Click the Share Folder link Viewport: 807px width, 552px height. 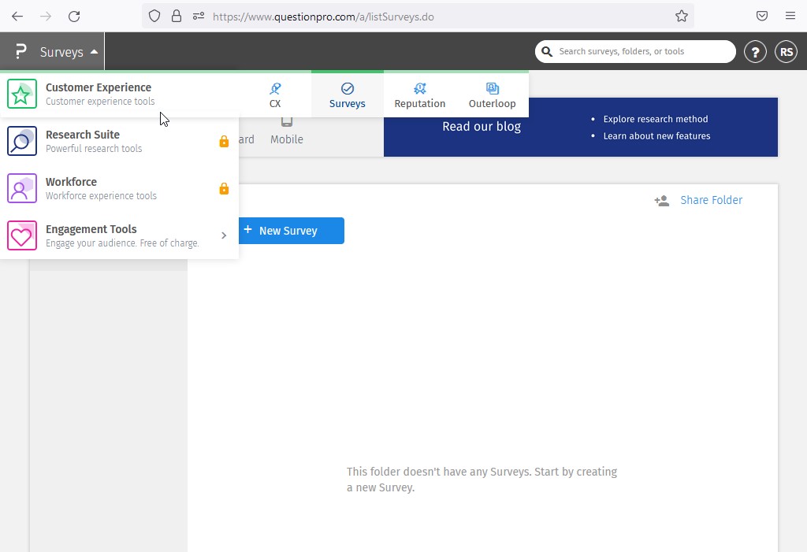pos(711,200)
